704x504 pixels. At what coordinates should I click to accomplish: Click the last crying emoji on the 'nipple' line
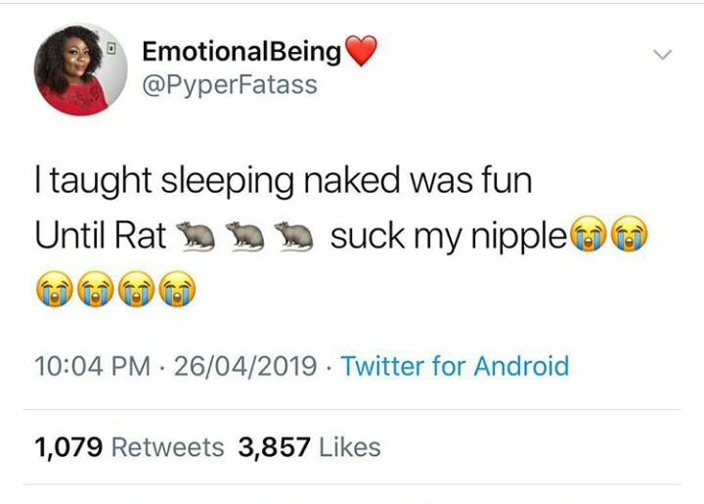coord(629,237)
